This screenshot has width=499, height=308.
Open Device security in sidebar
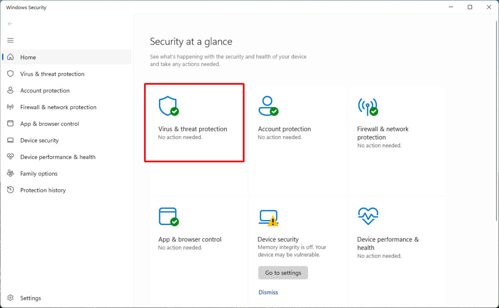click(67, 140)
